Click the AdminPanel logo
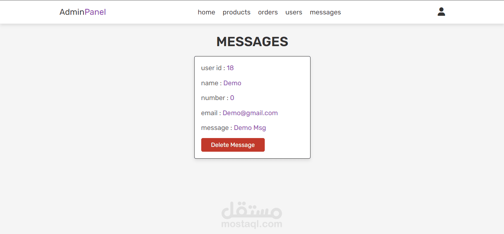 coord(83,12)
